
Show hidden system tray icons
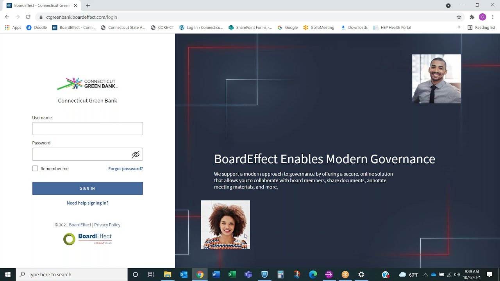point(426,274)
